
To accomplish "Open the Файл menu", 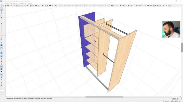I will [x=2, y=3].
